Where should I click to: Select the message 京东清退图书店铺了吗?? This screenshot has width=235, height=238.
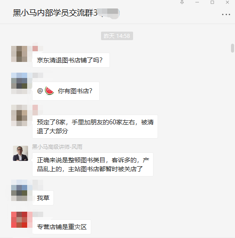[x=71, y=60]
